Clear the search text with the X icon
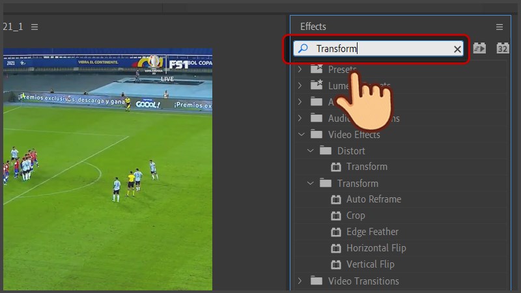 pos(457,49)
